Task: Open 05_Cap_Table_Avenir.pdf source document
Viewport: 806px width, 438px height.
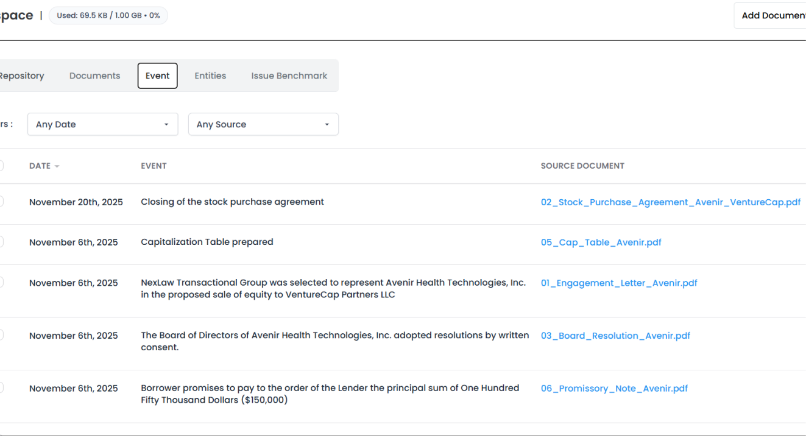Action: (601, 242)
